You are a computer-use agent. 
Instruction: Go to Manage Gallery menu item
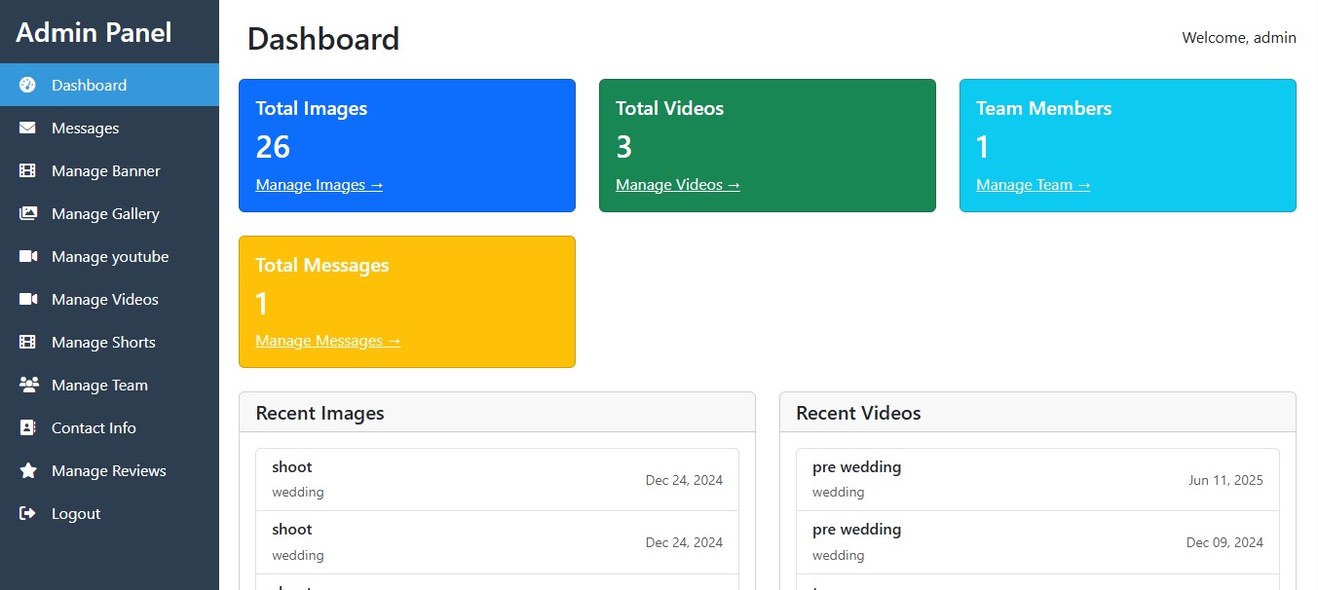pyautogui.click(x=105, y=213)
